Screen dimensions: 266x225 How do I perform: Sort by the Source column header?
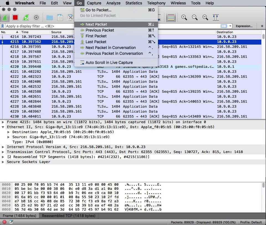tap(62, 32)
